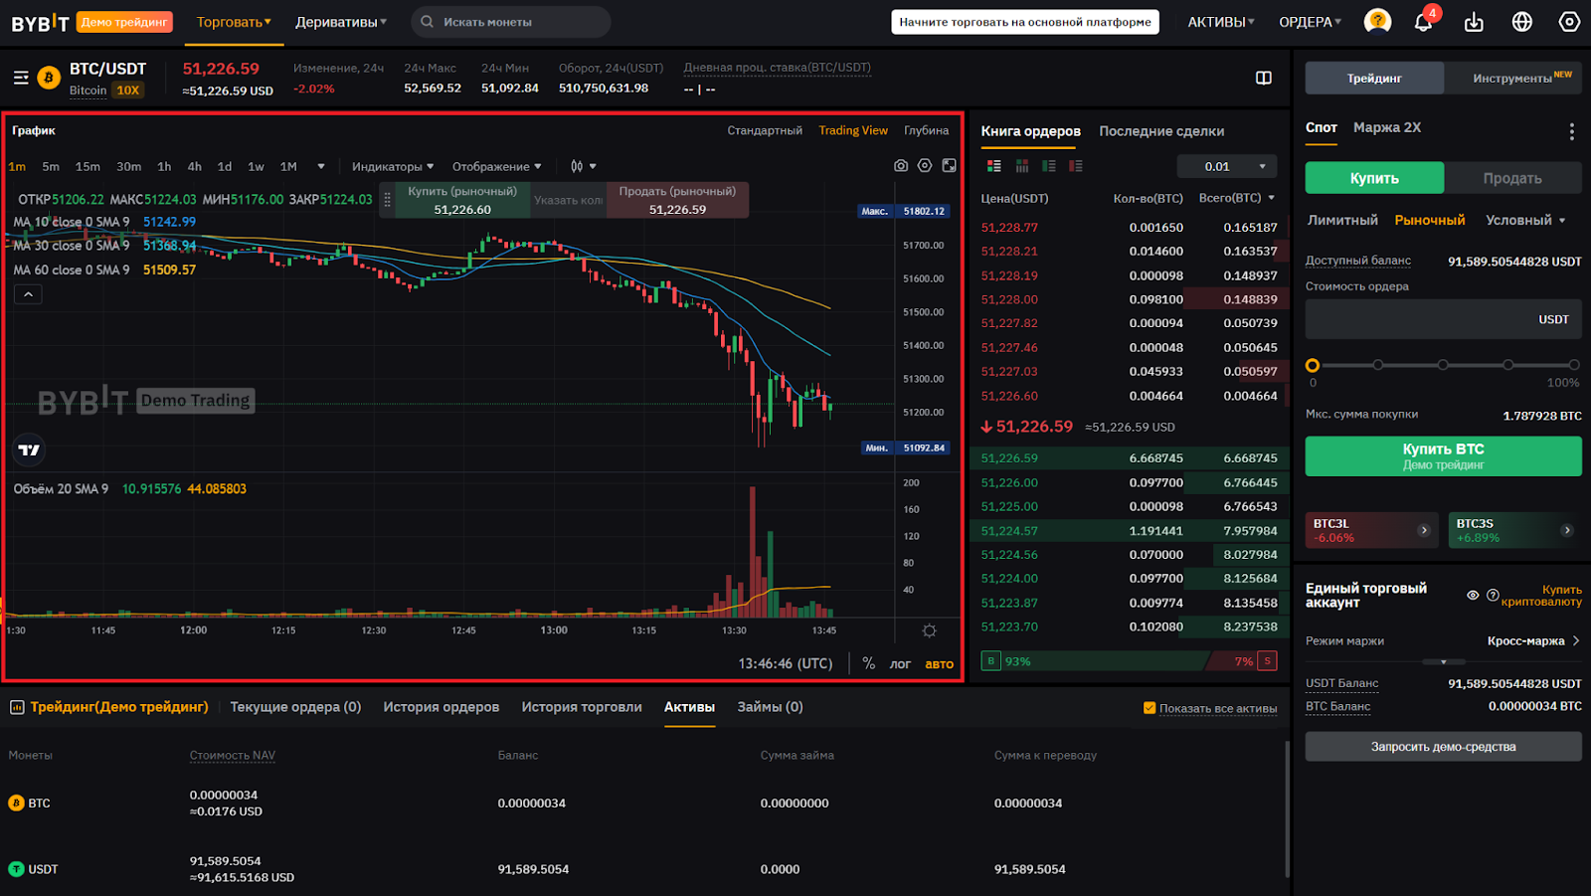Expand the Индикаторы dropdown on chart

pyautogui.click(x=392, y=166)
